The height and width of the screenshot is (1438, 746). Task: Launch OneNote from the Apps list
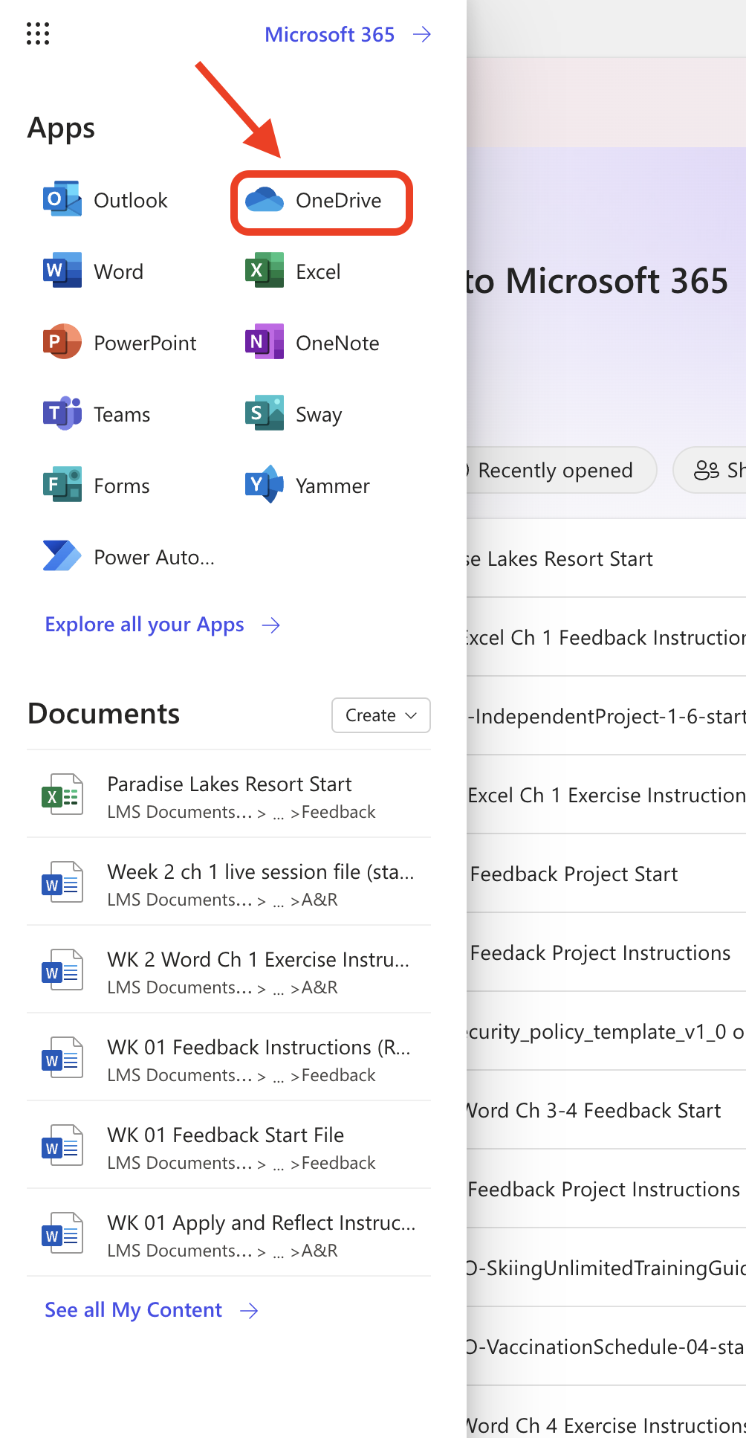(313, 344)
